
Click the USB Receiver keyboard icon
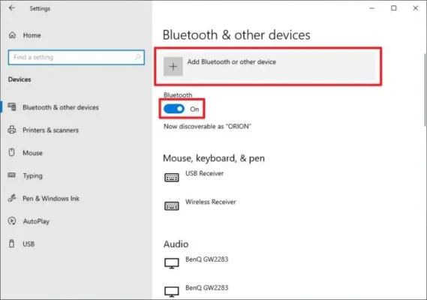click(172, 178)
